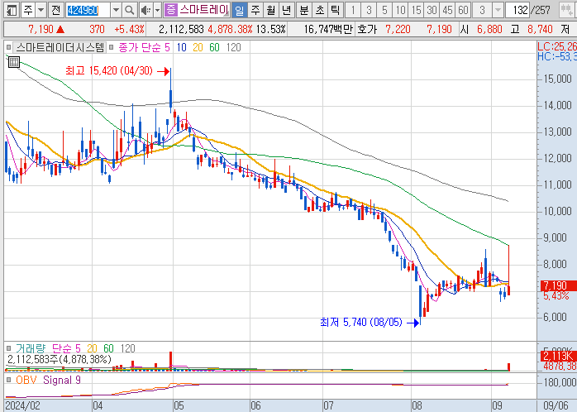Image resolution: width=577 pixels, height=412 pixels.
Task: Click the purple 증 badge icon
Action: [170, 10]
